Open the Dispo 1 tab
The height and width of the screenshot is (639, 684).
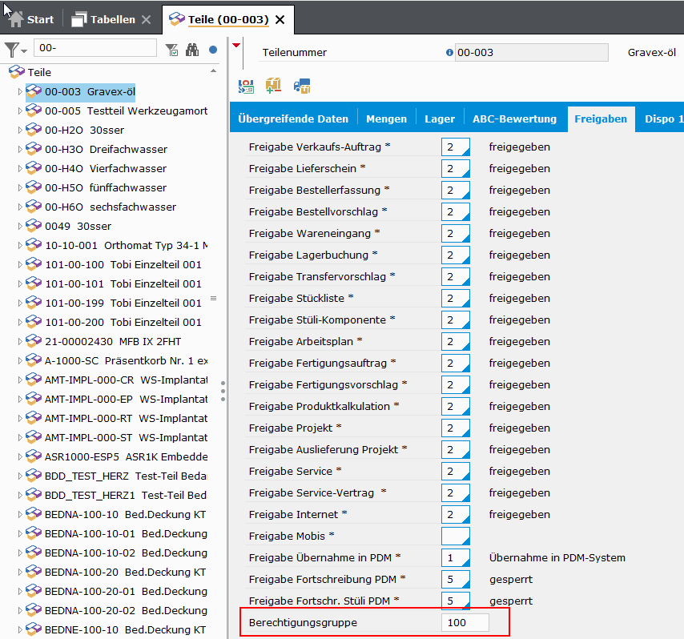(660, 119)
